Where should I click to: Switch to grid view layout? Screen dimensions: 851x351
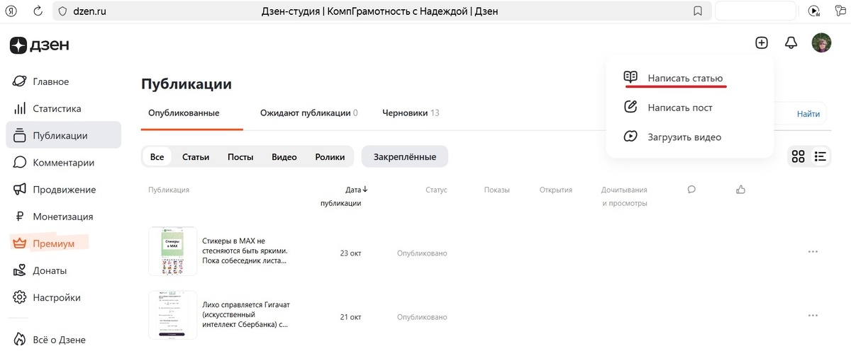799,156
